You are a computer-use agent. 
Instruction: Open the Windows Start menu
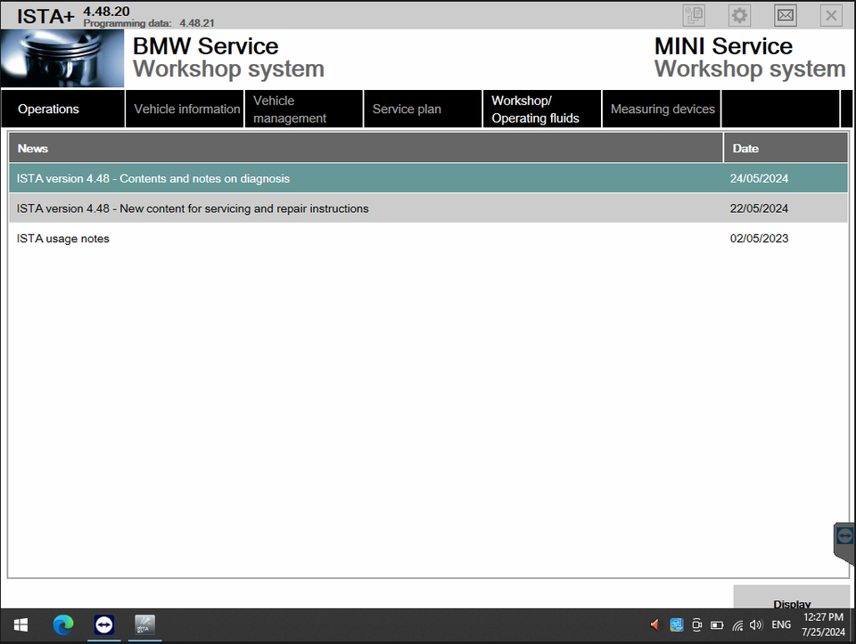click(20, 624)
